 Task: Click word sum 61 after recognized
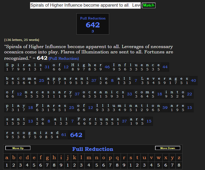click(64, 135)
